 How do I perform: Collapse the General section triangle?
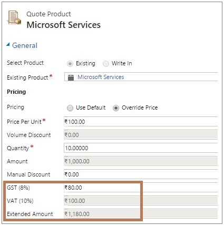point(8,45)
